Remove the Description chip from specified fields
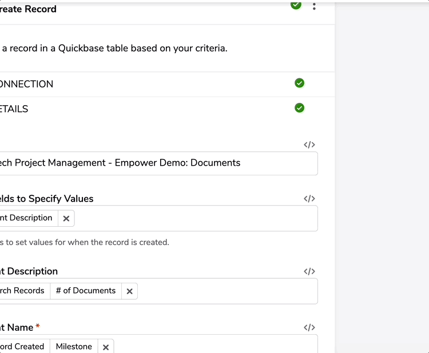This screenshot has width=429, height=353. 66,218
